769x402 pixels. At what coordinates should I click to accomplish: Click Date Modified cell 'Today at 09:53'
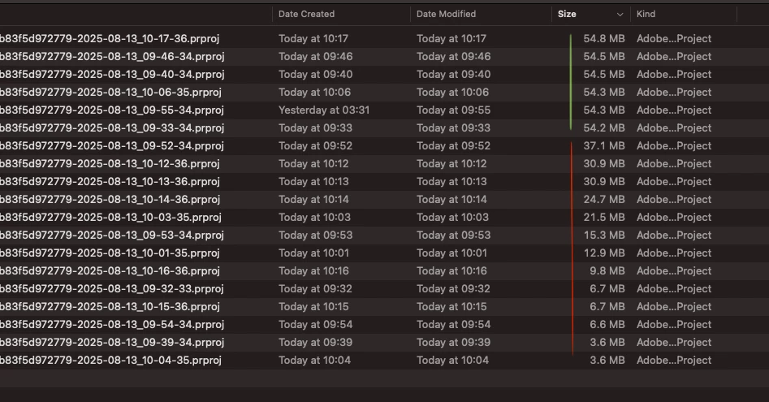point(454,236)
